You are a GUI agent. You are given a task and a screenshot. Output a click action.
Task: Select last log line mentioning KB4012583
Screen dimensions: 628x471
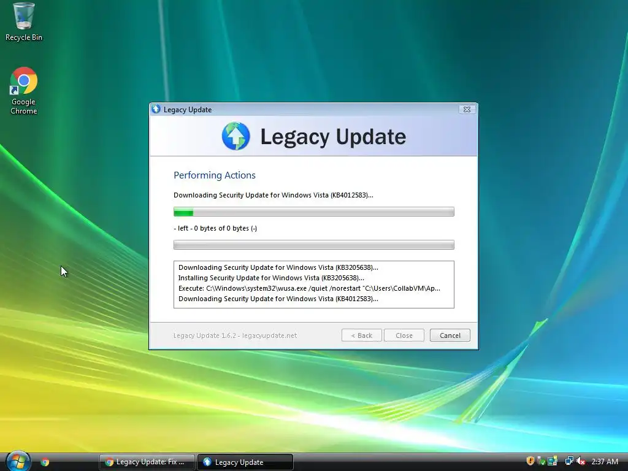pyautogui.click(x=278, y=299)
